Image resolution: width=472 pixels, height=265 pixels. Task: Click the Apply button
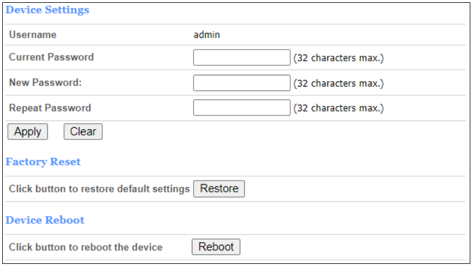[28, 132]
